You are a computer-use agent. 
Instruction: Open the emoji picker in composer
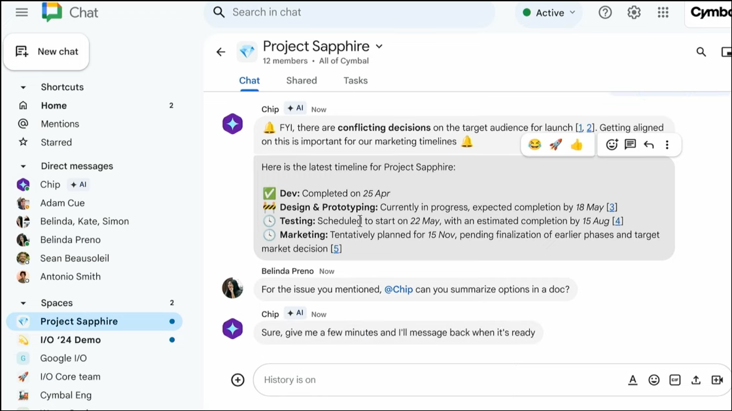pos(654,380)
